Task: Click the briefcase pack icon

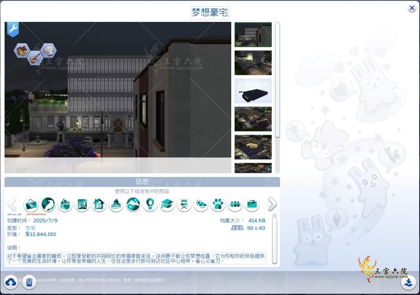Action: pyautogui.click(x=252, y=205)
